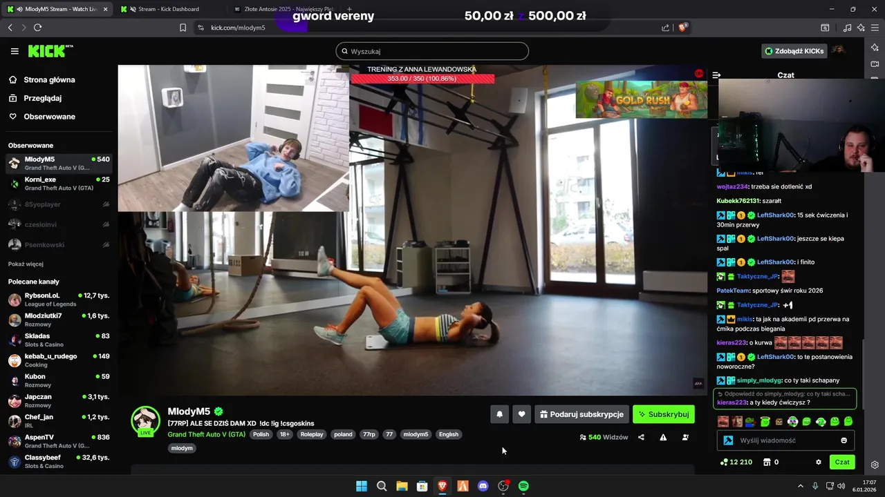Screen dimensions: 885x497
Task: Open Windows Start menu
Action: pyautogui.click(x=361, y=486)
